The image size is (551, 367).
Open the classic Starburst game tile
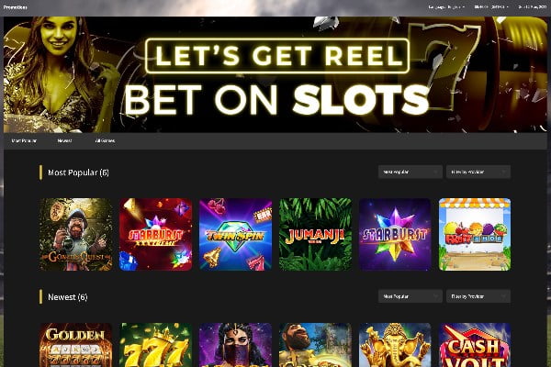tap(395, 234)
